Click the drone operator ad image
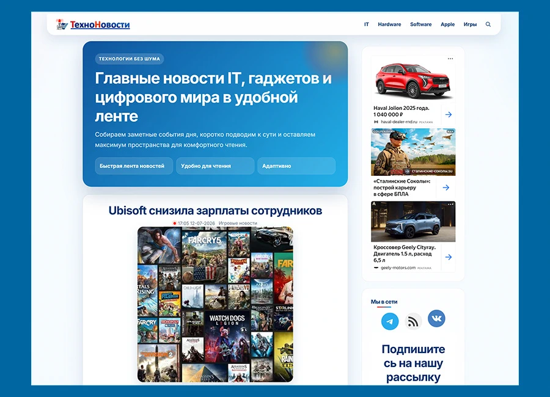Image resolution: width=550 pixels, height=397 pixels. click(x=413, y=152)
